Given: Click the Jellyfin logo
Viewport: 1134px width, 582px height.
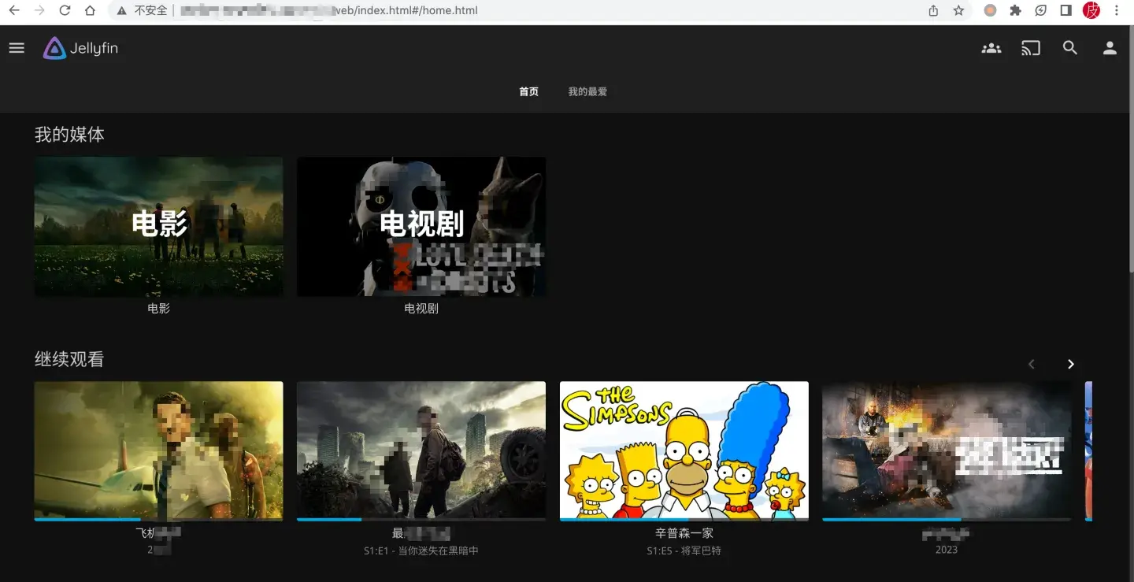Looking at the screenshot, I should 80,48.
